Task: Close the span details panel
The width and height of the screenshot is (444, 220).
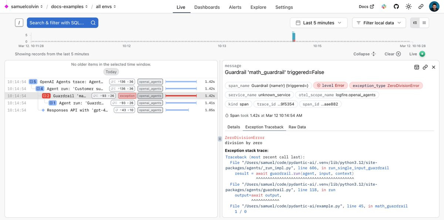Action: point(434,67)
